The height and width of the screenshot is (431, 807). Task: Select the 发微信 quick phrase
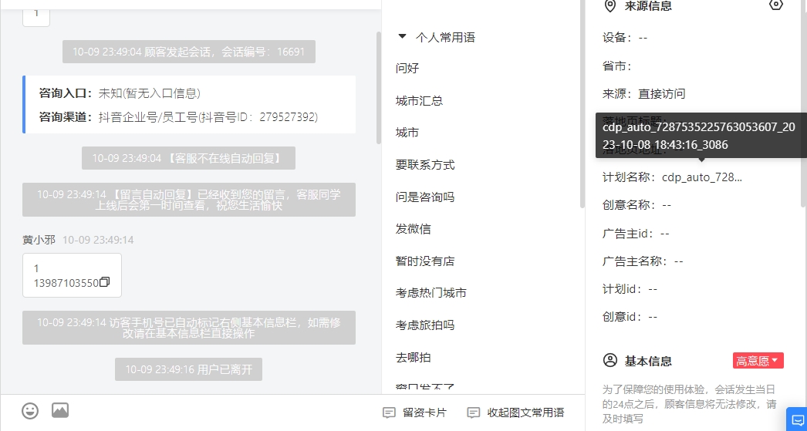pyautogui.click(x=414, y=229)
